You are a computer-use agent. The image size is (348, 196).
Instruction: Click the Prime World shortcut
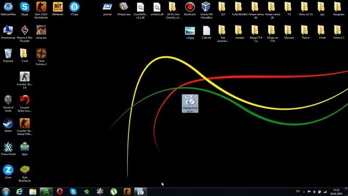[8, 149]
